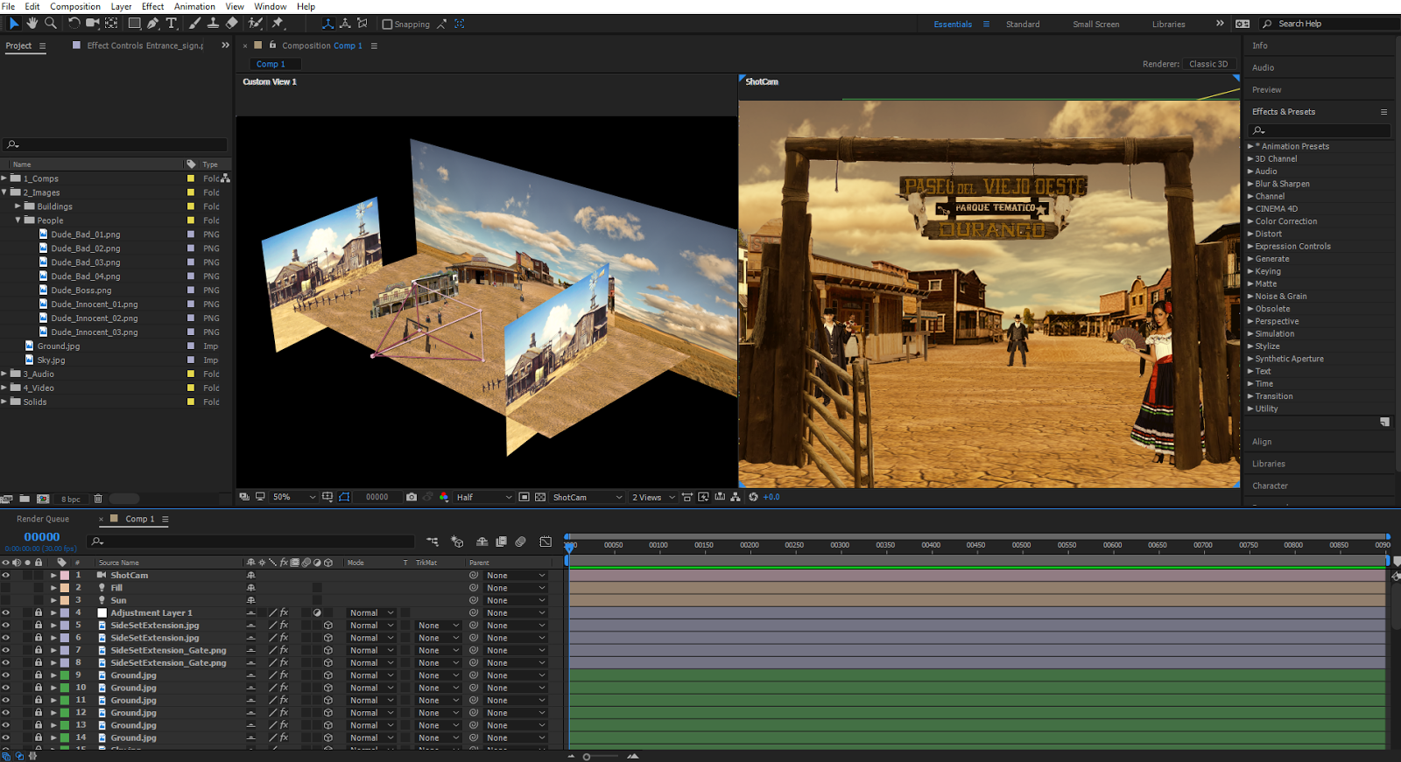Open the ShotCam 3D view dropdown

point(588,497)
